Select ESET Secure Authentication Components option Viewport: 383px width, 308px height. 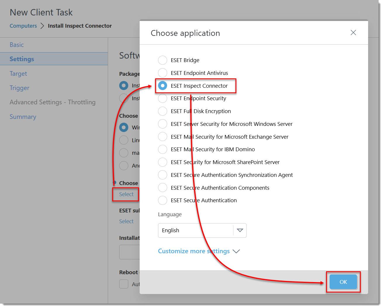162,188
